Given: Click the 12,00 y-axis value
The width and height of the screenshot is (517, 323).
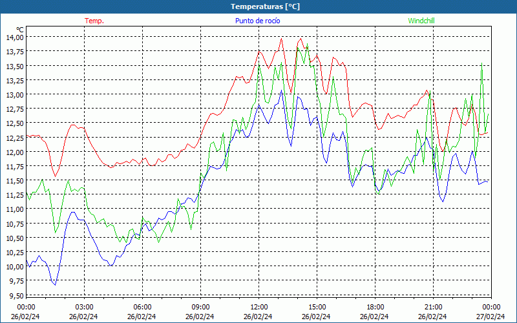Looking at the screenshot, I should click(15, 152).
